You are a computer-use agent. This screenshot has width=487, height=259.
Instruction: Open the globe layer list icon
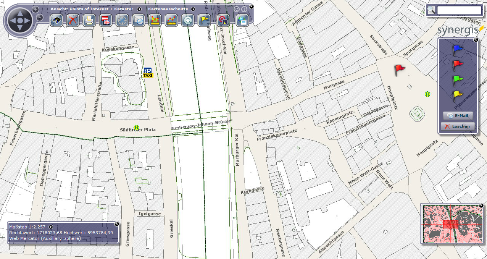tap(242, 21)
